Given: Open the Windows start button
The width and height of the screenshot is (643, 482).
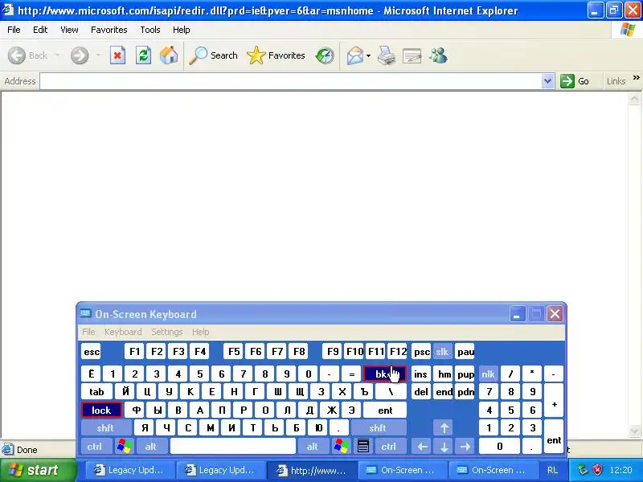Looking at the screenshot, I should point(37,470).
